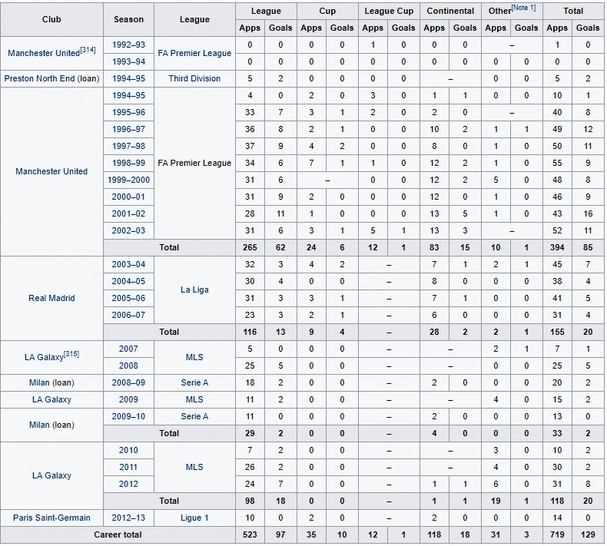Click the Third Division league link
The image size is (607, 546).
point(194,78)
